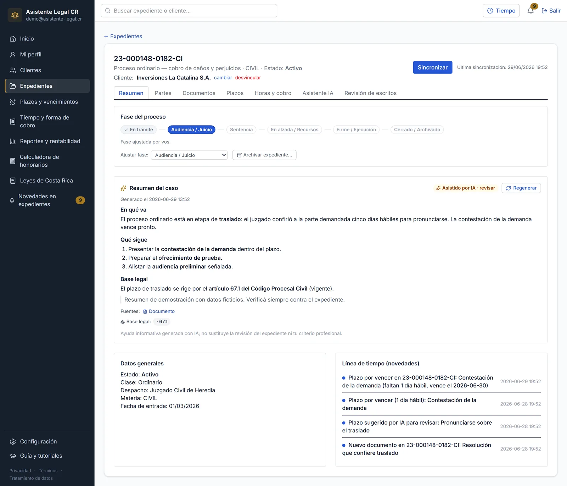
Task: Click the Salir logout arrow icon
Action: click(544, 11)
